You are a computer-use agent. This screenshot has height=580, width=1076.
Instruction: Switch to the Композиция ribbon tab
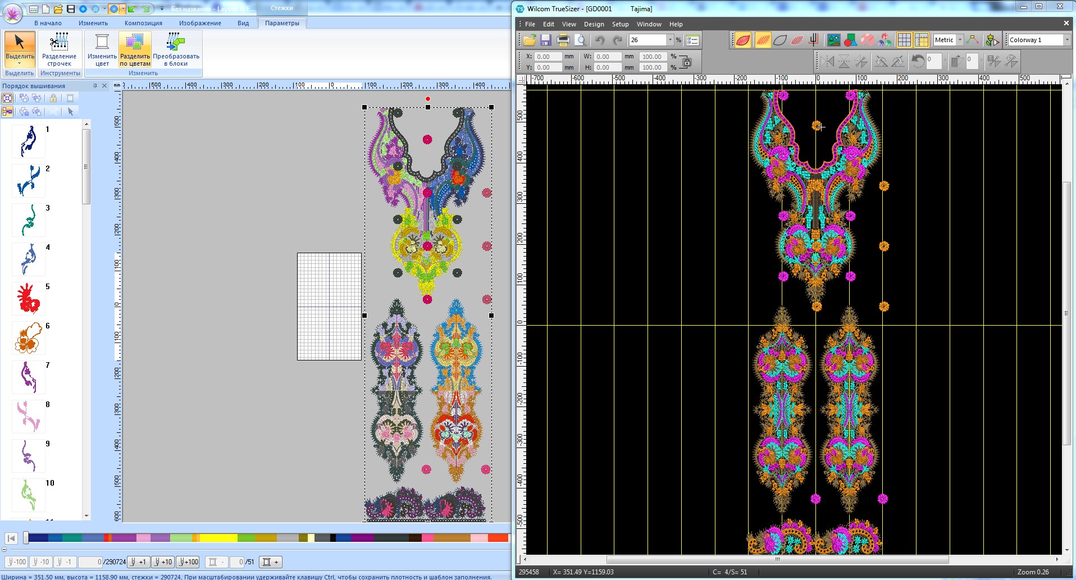[143, 23]
